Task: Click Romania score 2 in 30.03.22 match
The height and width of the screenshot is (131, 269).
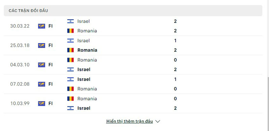Action: 175,31
